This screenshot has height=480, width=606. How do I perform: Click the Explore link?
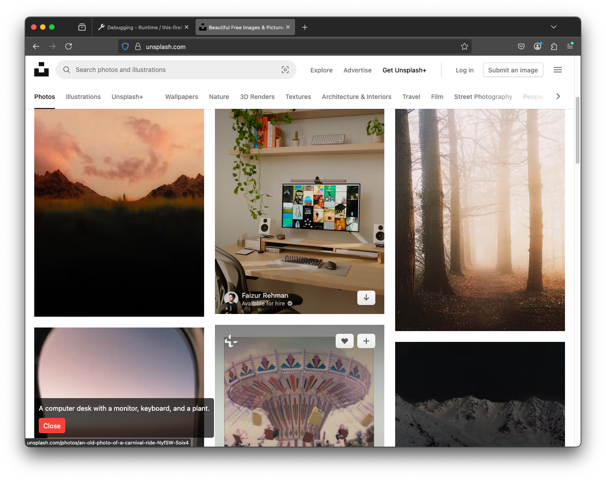click(x=321, y=70)
